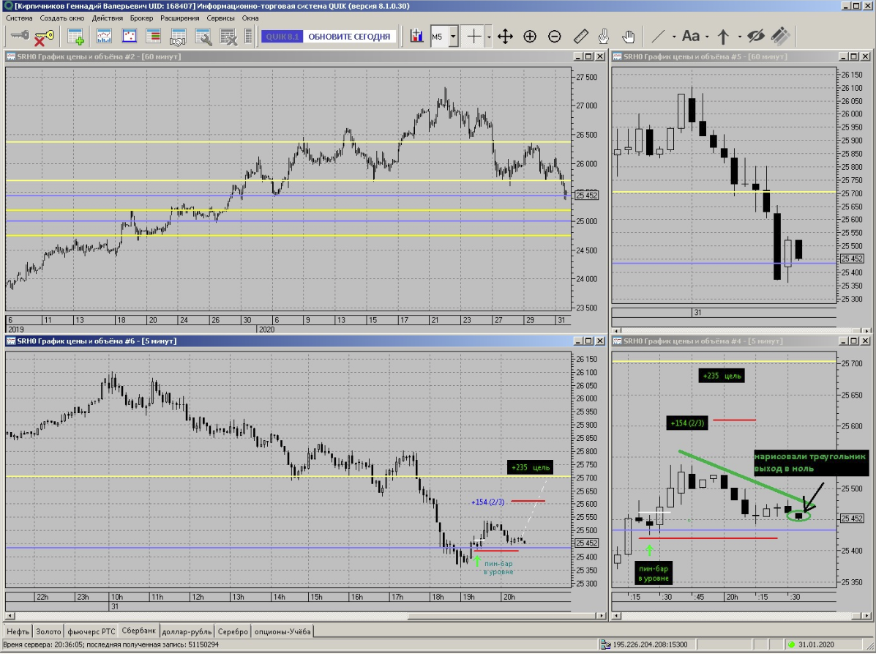Open the Создать окно menu
876x654 pixels.
point(62,18)
